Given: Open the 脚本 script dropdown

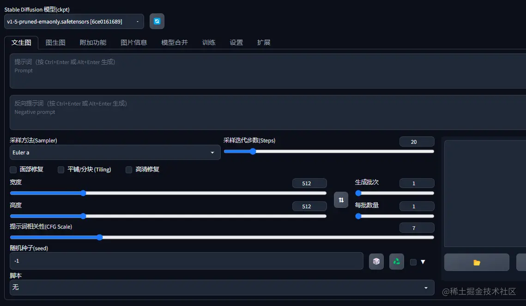Looking at the screenshot, I should [222, 287].
